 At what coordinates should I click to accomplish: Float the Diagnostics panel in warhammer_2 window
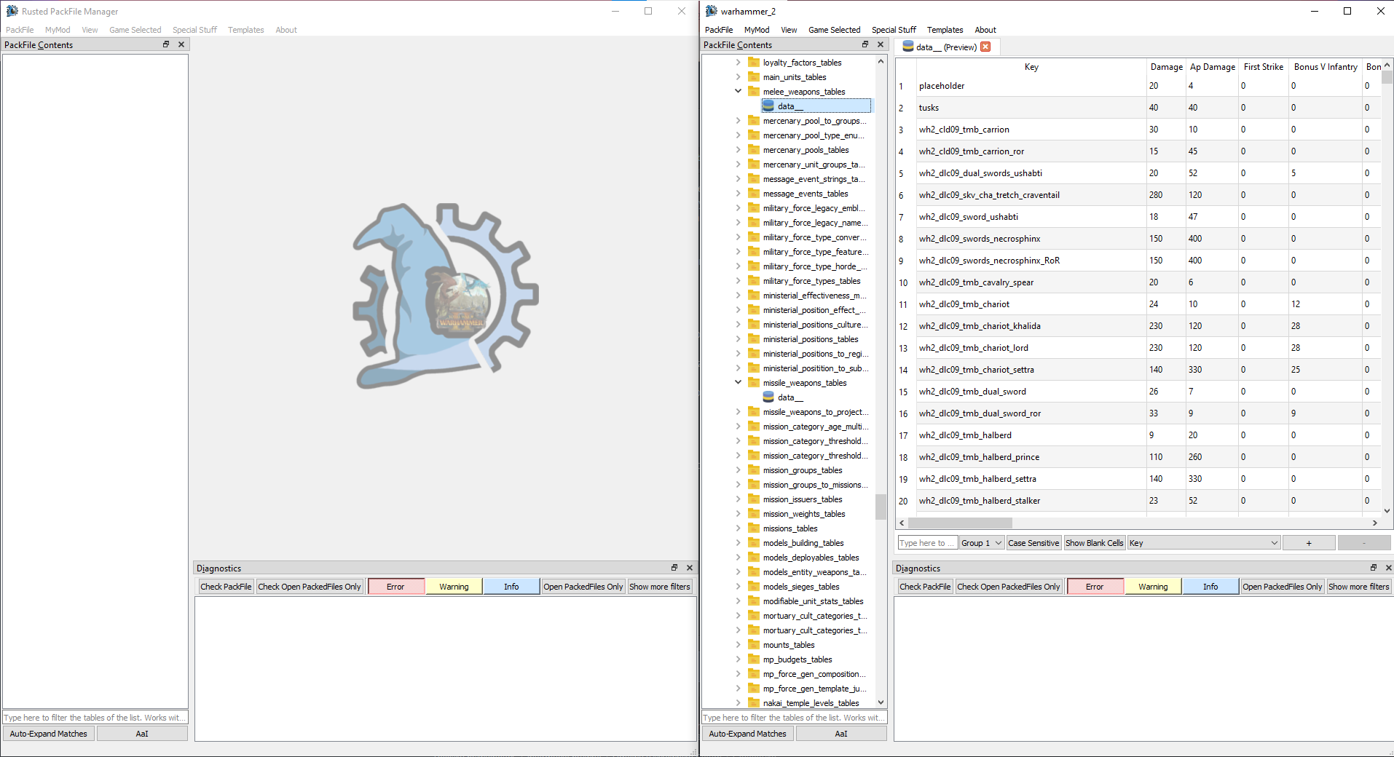click(x=1374, y=568)
